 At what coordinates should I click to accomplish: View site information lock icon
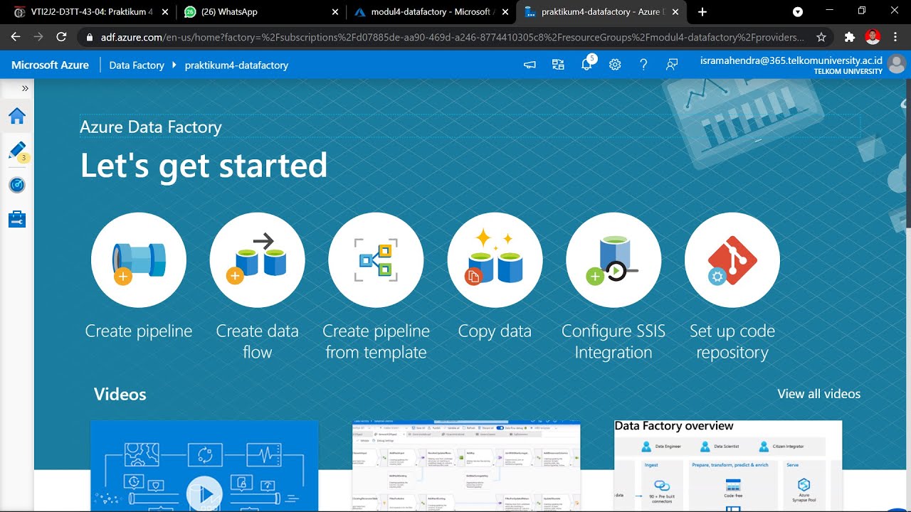coord(89,37)
